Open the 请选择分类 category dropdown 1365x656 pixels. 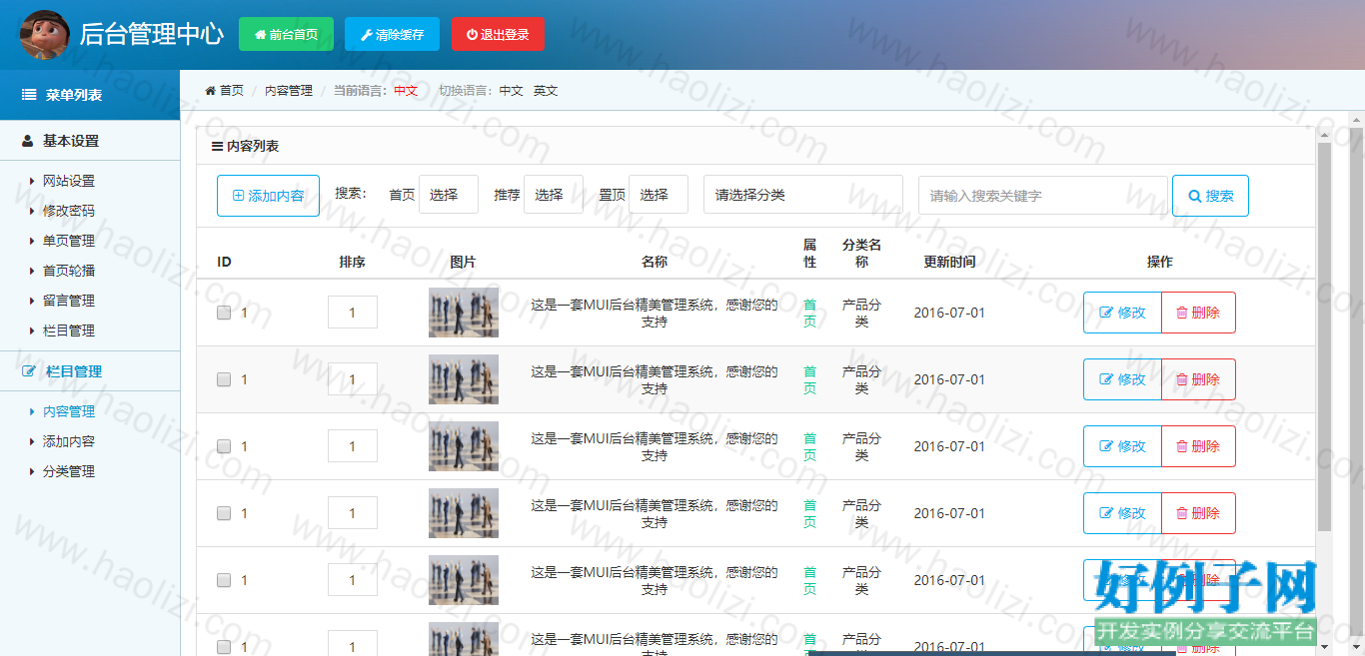coord(803,195)
